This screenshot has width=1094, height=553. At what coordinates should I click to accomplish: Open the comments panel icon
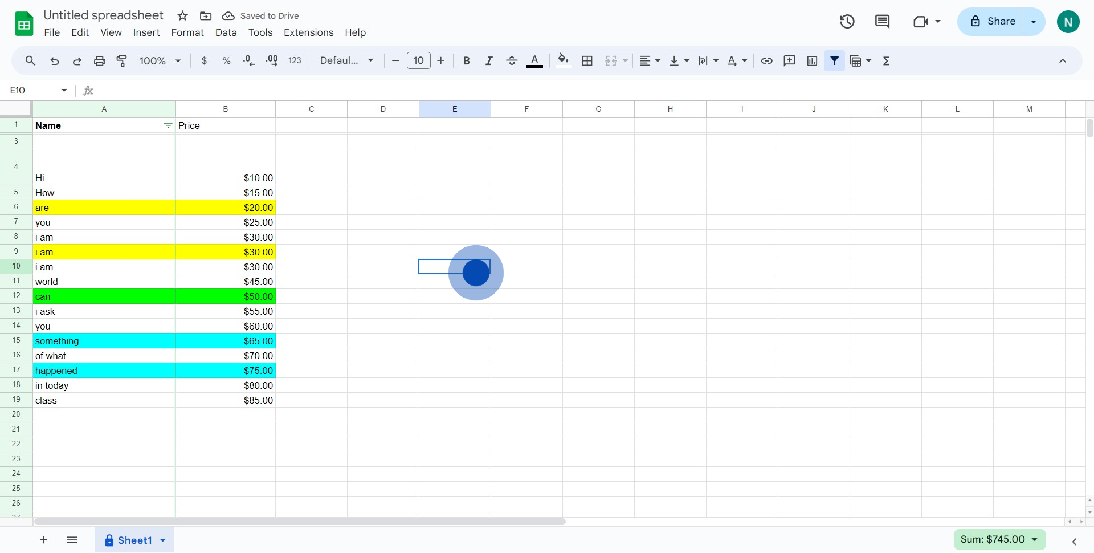coord(882,22)
